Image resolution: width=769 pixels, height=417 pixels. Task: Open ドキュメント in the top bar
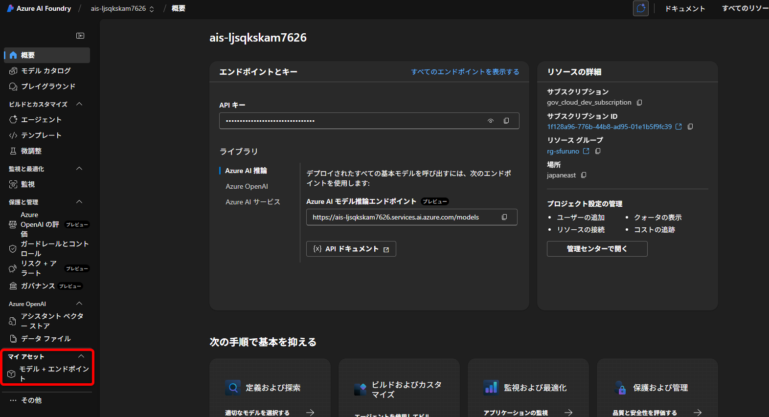[685, 8]
